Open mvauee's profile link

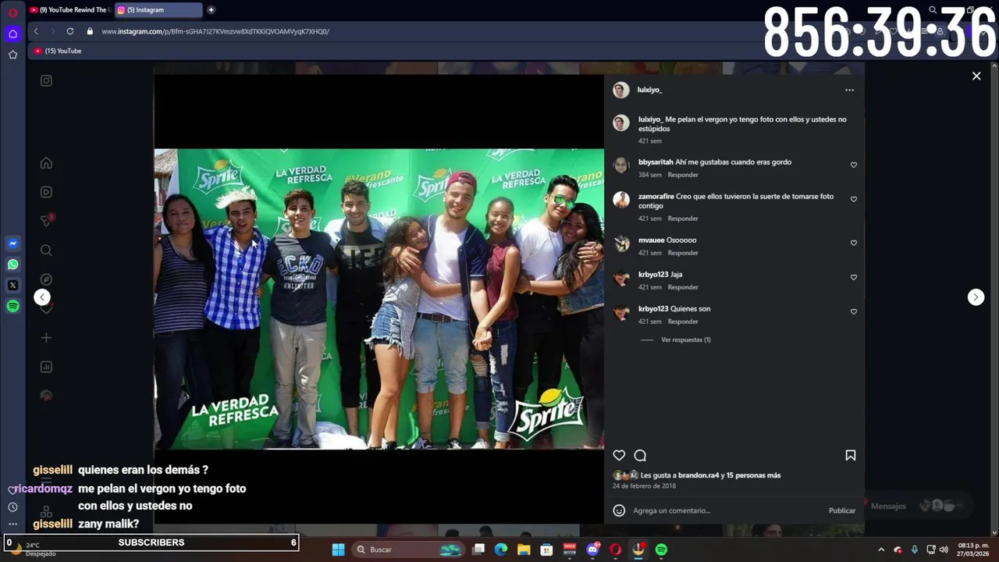[x=651, y=240]
